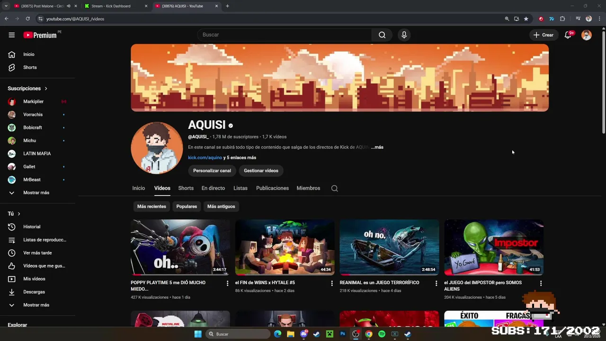This screenshot has width=606, height=341.
Task: Filter videos by Más recientes
Action: (151, 206)
